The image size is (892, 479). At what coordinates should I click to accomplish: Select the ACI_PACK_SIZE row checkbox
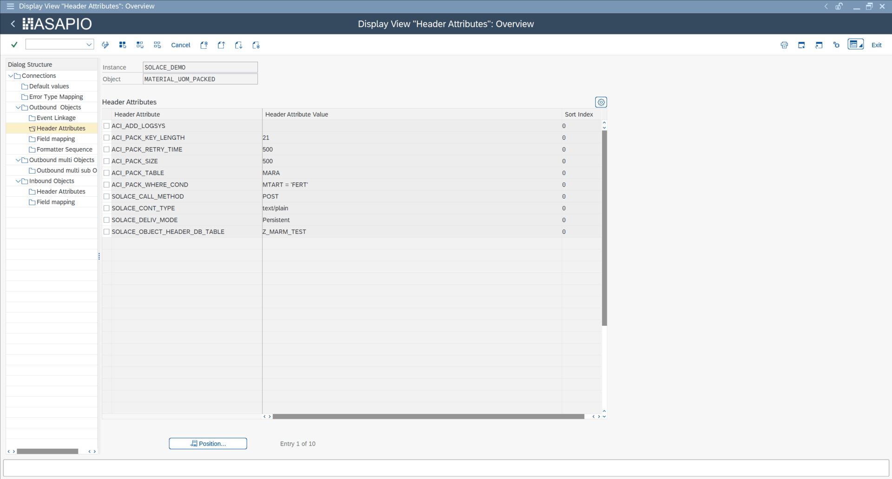(x=106, y=161)
